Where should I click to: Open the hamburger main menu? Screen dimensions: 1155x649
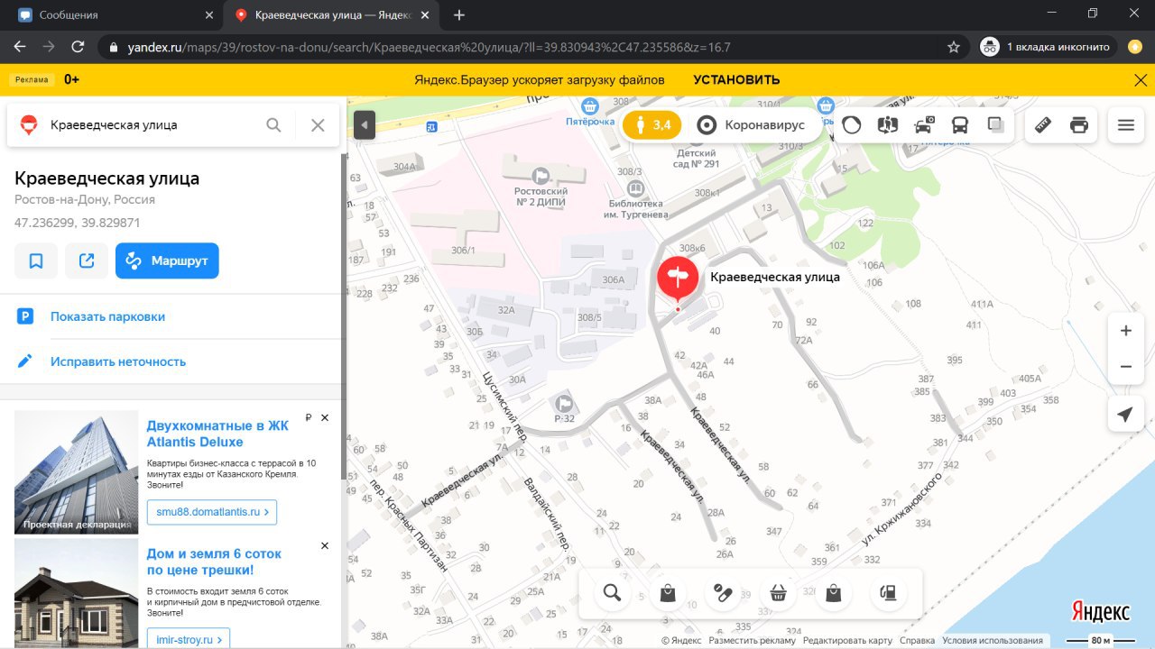(x=1125, y=125)
